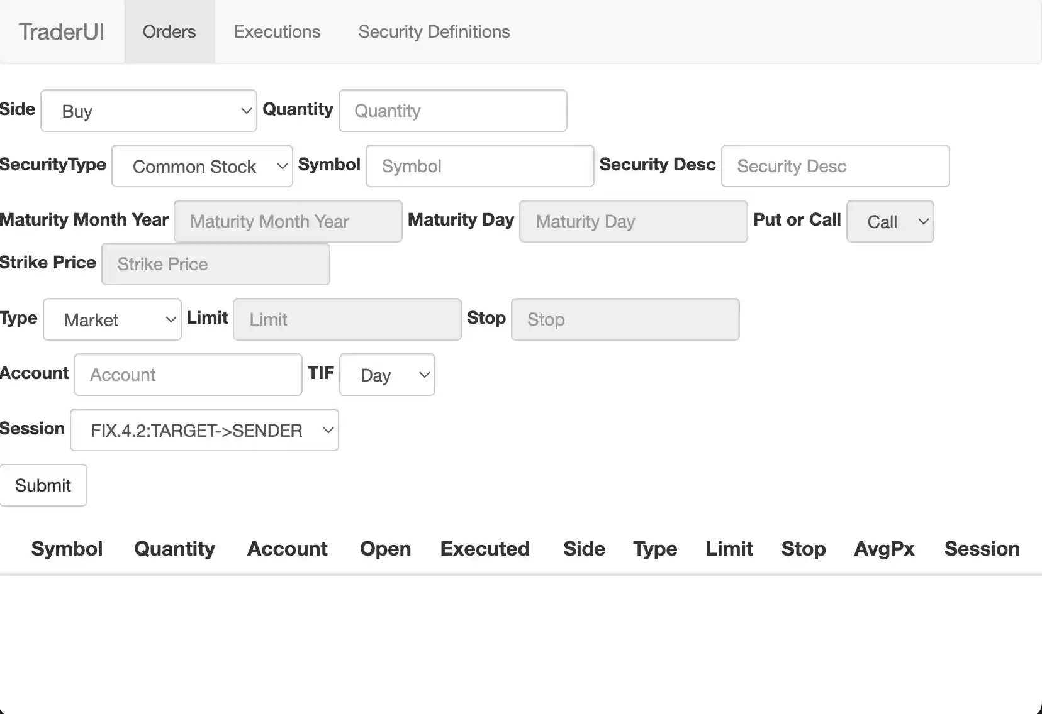The image size is (1042, 714).
Task: Click the AvgPx column header
Action: click(883, 549)
